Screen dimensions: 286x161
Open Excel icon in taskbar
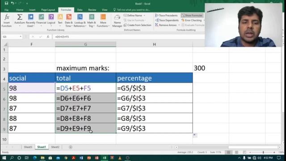pyautogui.click(x=104, y=158)
